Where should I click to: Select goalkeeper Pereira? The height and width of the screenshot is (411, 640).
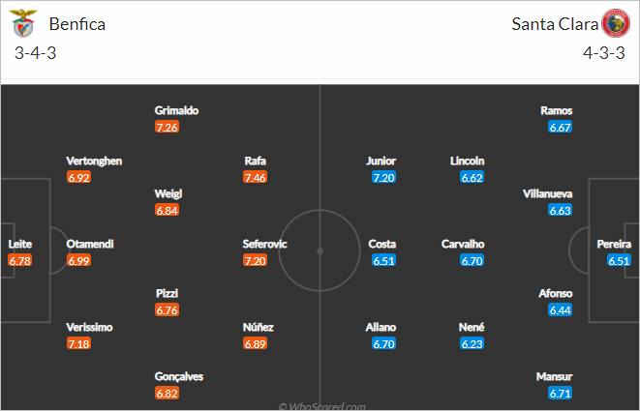614,244
